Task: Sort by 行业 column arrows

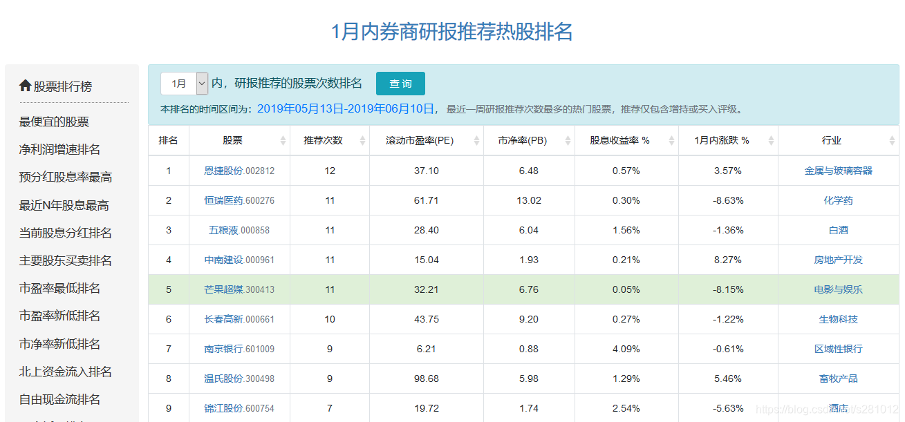Action: (x=892, y=140)
